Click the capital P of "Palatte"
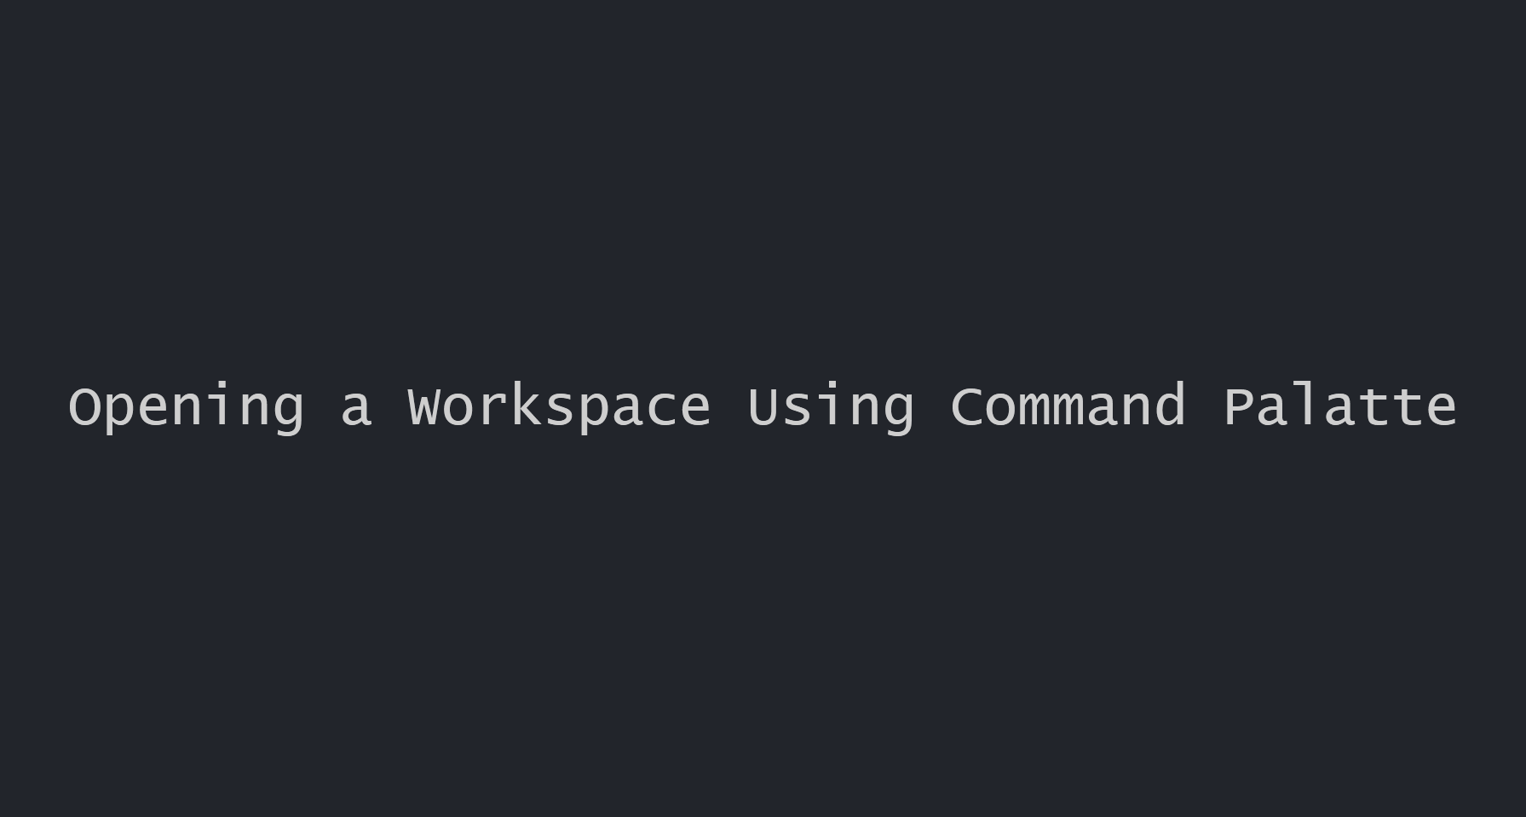 pos(1238,406)
